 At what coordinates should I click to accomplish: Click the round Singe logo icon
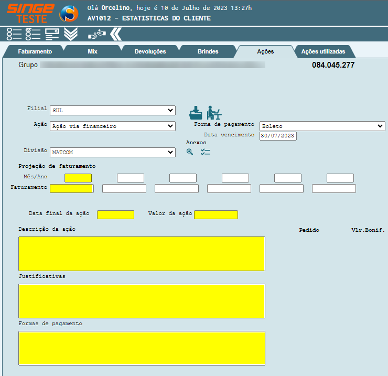coord(69,13)
